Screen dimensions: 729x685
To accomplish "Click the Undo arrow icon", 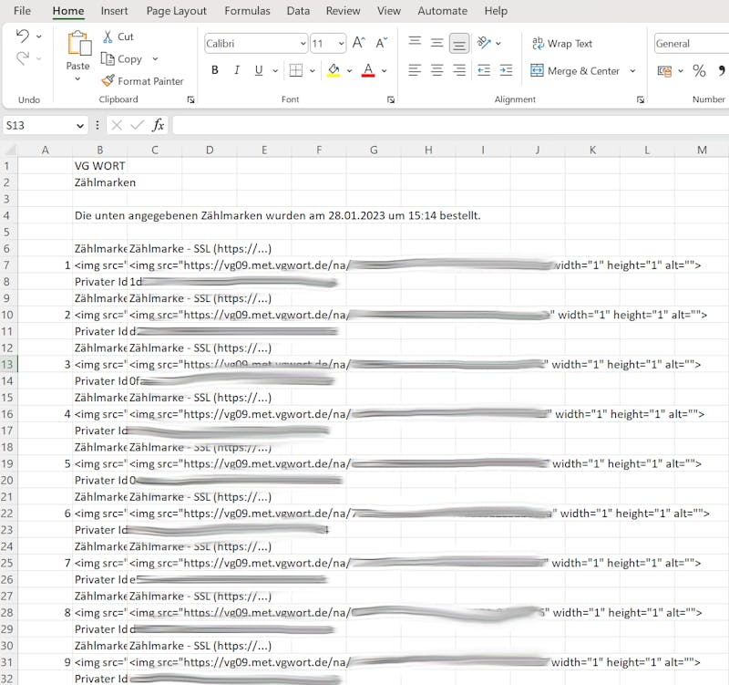I will [x=22, y=36].
